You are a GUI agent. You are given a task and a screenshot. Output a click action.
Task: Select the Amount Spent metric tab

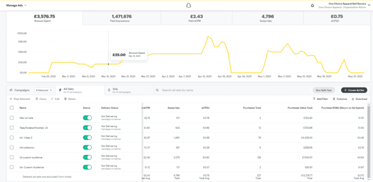click(x=45, y=18)
